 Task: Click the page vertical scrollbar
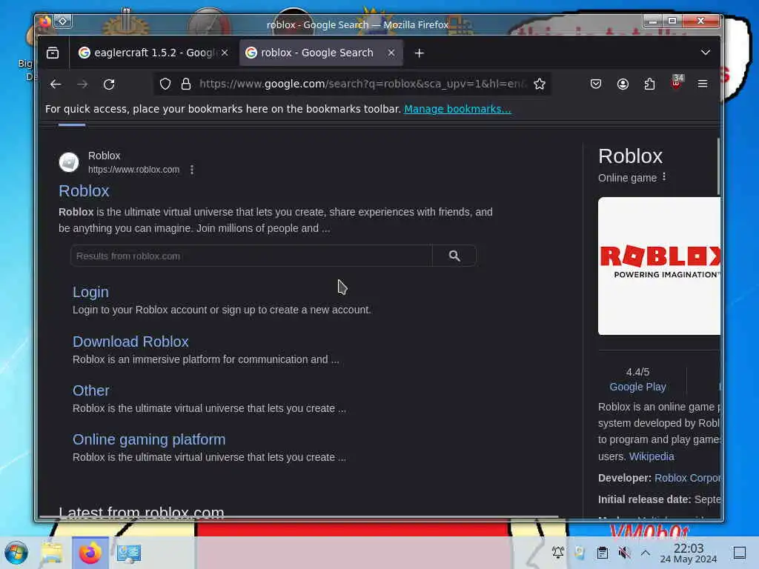point(718,167)
